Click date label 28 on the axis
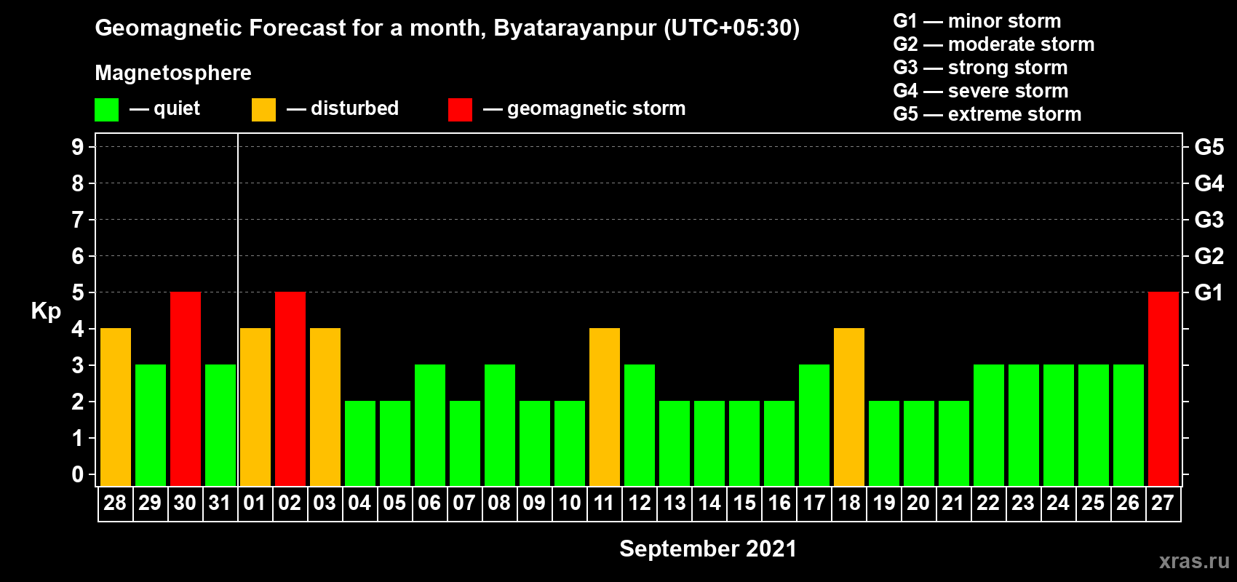 click(x=115, y=503)
